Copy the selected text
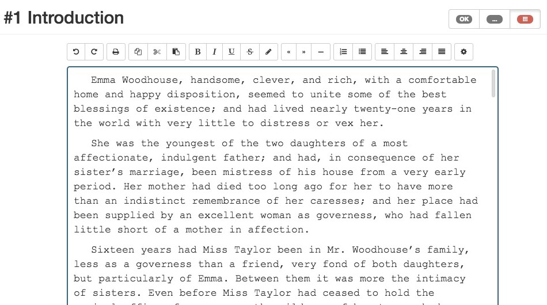Screen dimensions: 547x305 pos(138,52)
